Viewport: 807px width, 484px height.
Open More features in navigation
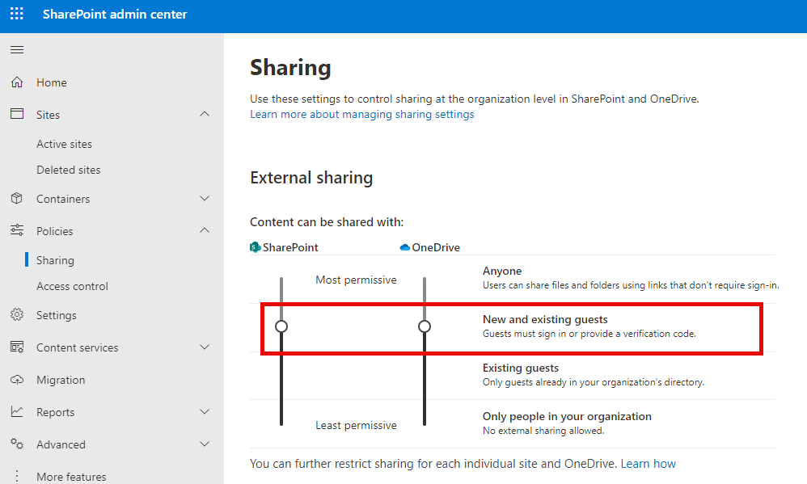[71, 477]
